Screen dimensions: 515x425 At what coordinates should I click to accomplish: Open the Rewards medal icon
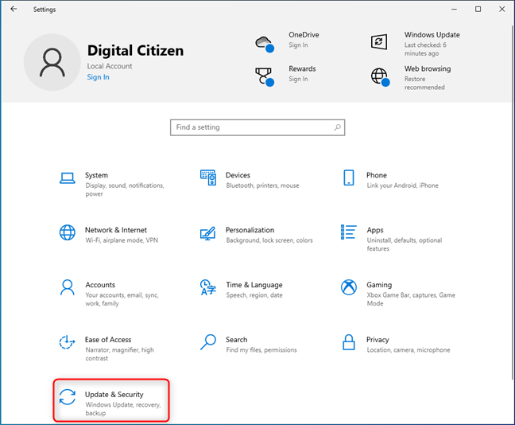[x=265, y=77]
